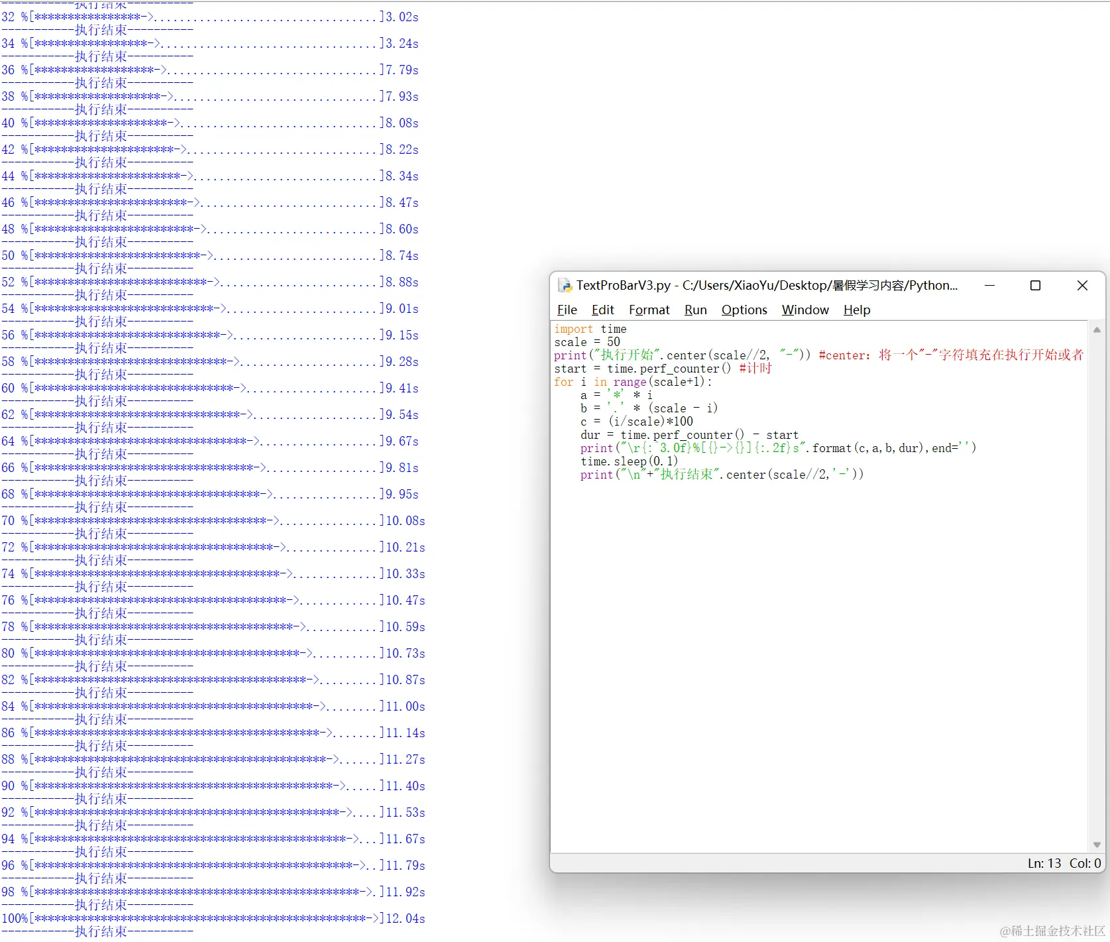Screen dimensions: 1110x942
Task: Click the print '执行开始' code line
Action: (818, 355)
